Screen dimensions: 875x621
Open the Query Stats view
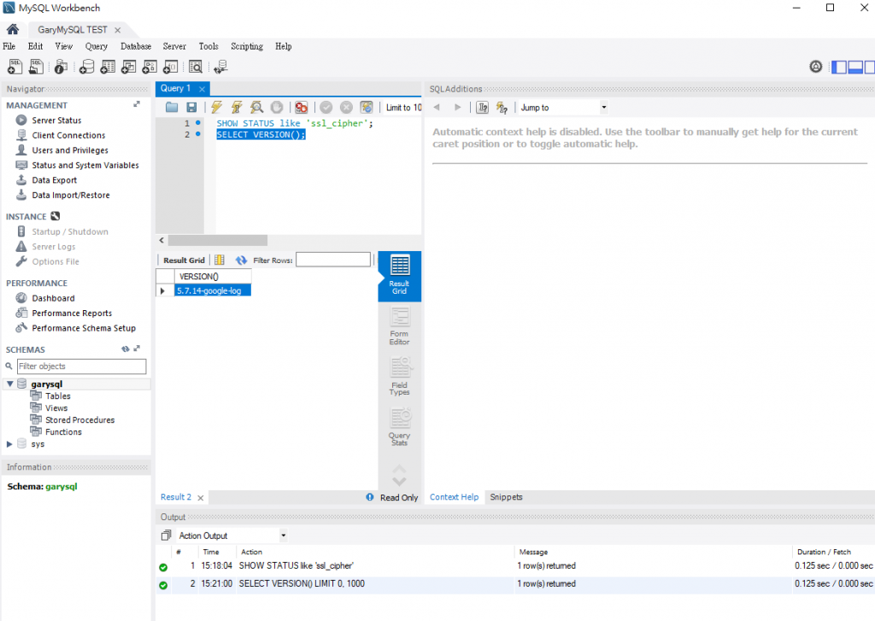click(x=400, y=427)
